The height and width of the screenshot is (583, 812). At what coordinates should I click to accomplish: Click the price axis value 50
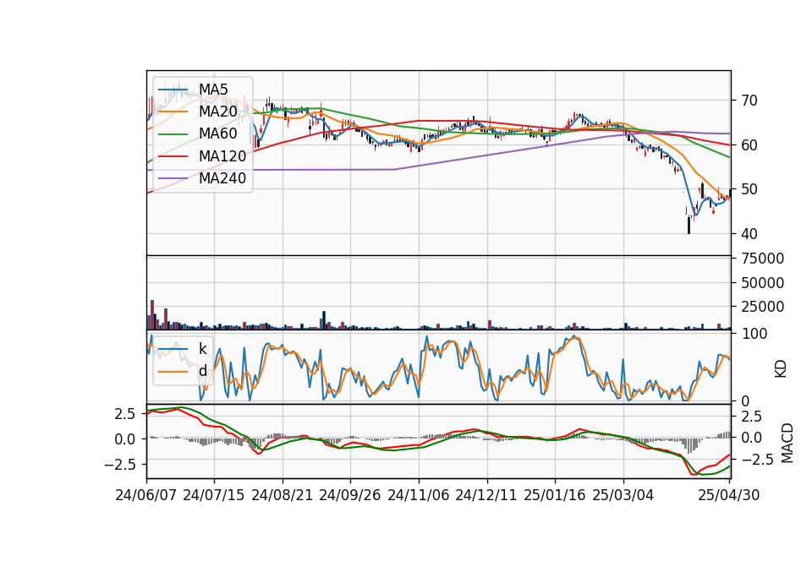(x=749, y=189)
